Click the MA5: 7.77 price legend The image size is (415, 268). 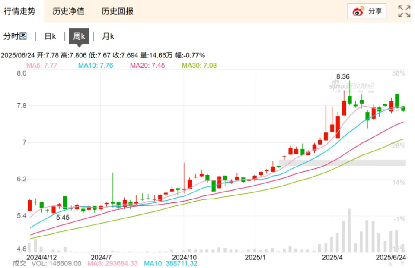[42, 65]
